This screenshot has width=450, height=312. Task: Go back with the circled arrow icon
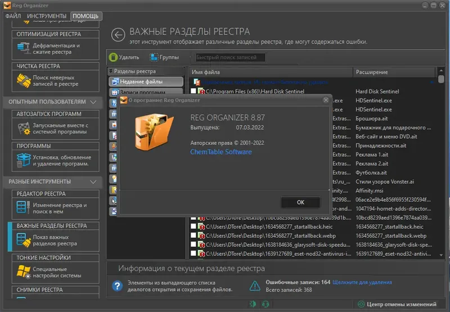[x=118, y=35]
